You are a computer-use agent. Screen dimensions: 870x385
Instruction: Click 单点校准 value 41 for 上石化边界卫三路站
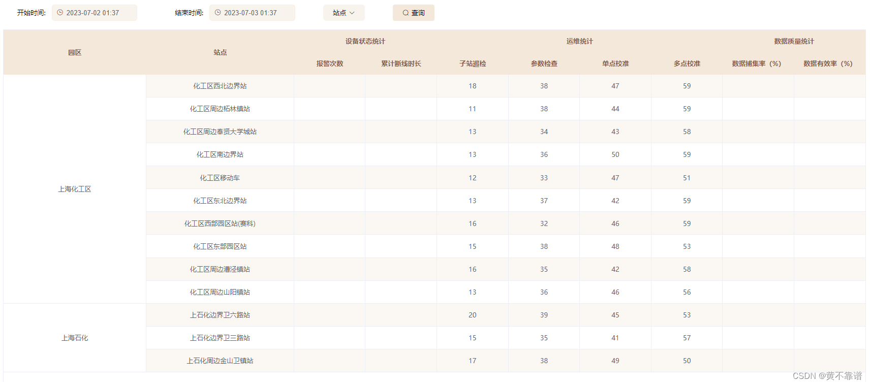coord(615,338)
